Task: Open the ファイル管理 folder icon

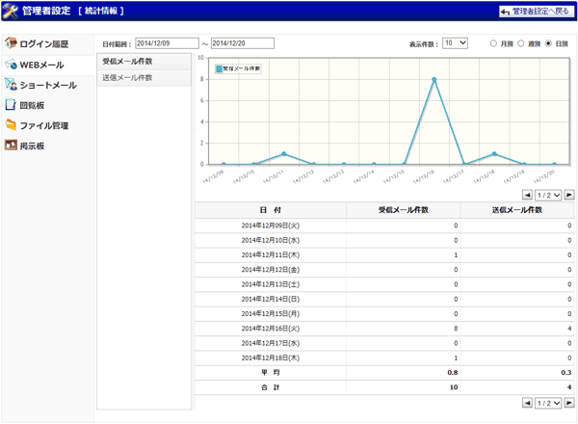Action: tap(11, 125)
